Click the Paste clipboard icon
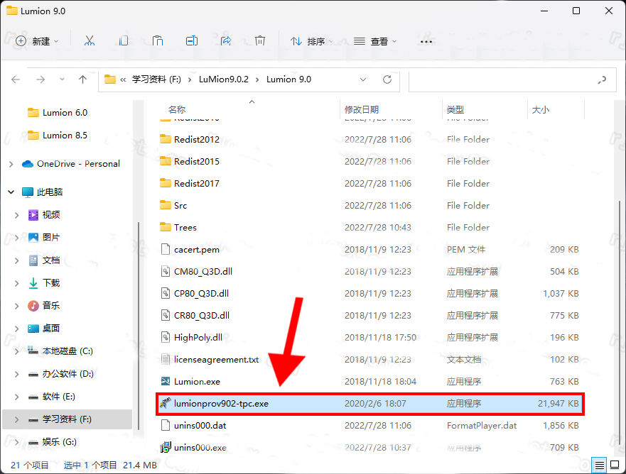This screenshot has height=474, width=626. click(158, 40)
